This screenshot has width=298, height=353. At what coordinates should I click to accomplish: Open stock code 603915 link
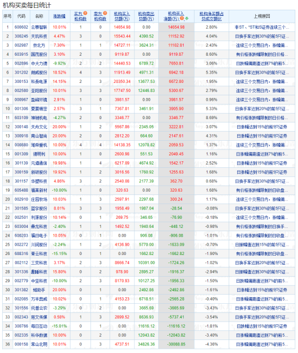coord(21,54)
